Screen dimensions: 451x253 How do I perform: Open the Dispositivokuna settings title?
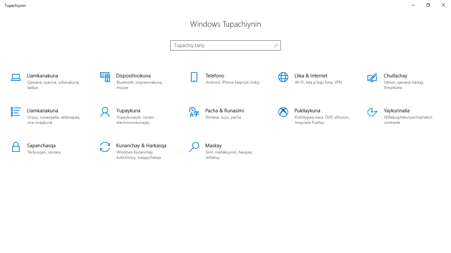133,76
